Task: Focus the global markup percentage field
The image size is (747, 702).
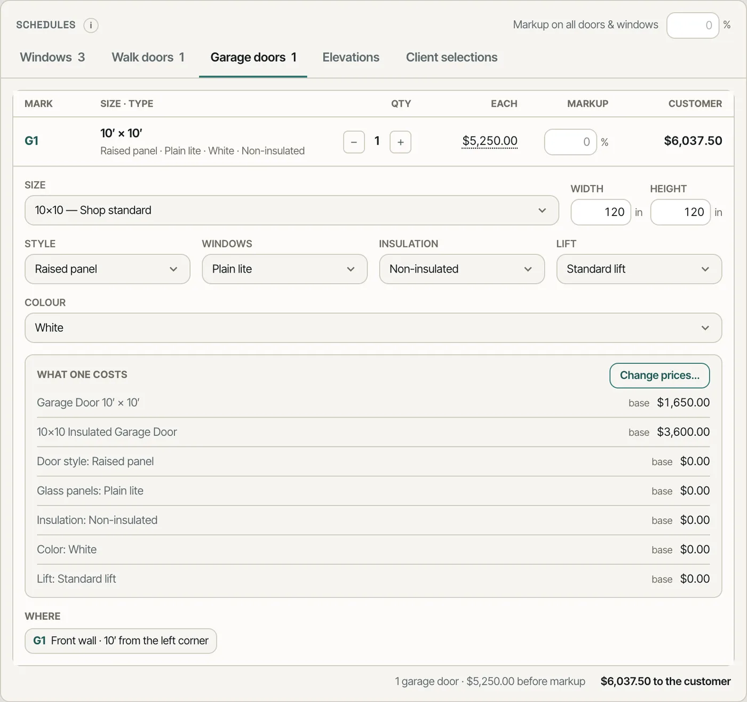Action: coord(693,25)
